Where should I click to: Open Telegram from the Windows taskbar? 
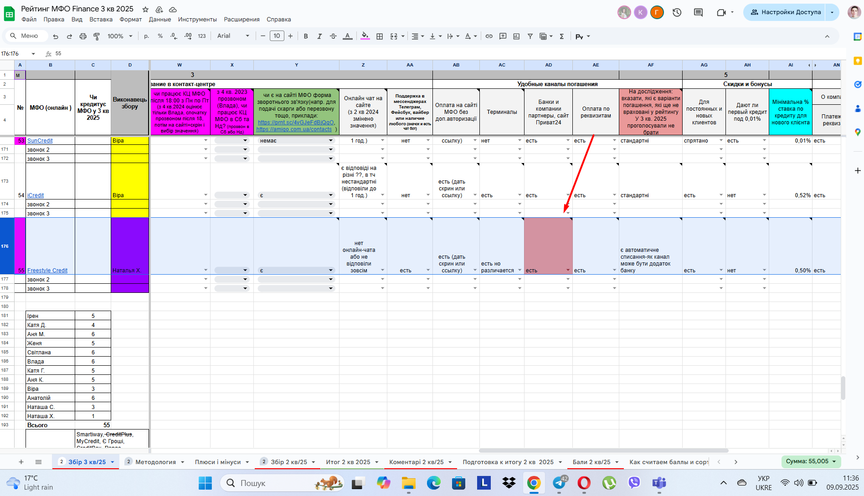[x=559, y=483]
